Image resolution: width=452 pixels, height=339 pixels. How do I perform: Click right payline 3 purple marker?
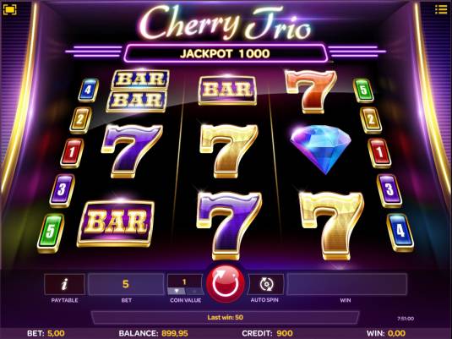(389, 191)
